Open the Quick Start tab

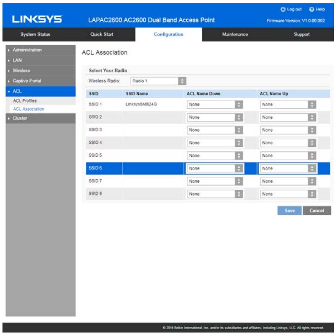click(102, 34)
